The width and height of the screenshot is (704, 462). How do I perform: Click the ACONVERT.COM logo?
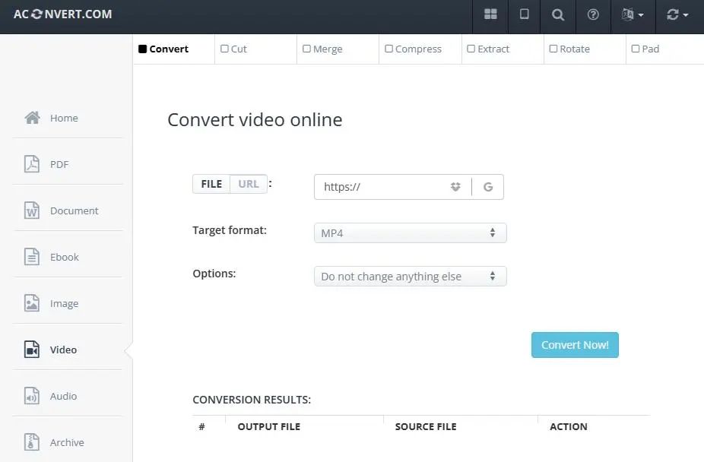62,14
